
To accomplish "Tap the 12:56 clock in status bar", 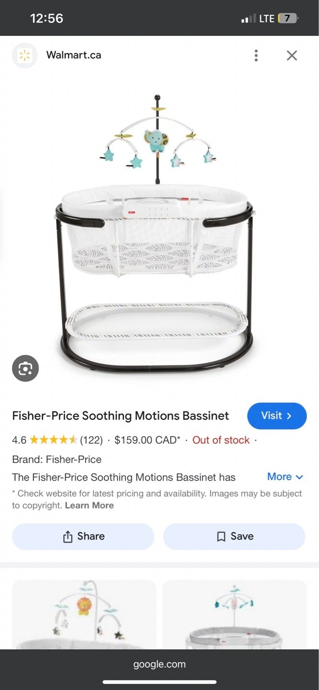I will coord(46,18).
